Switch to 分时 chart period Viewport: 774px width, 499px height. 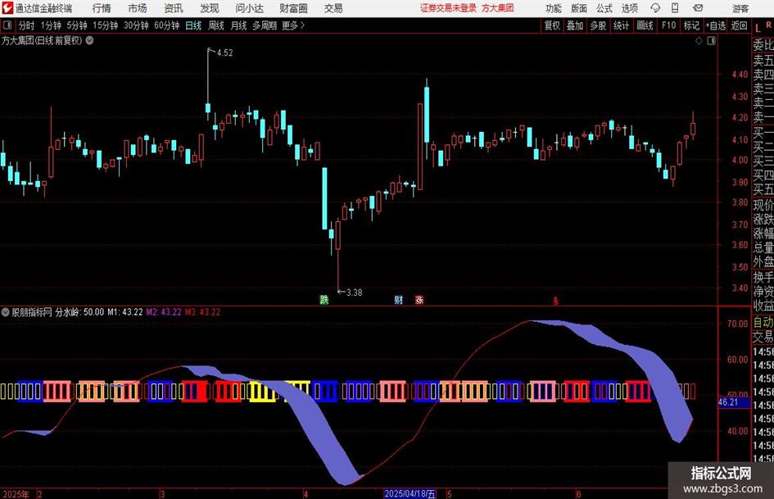(x=26, y=25)
